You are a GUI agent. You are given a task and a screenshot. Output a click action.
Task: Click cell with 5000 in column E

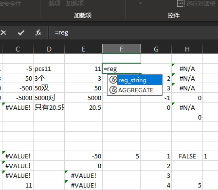pos(83,98)
